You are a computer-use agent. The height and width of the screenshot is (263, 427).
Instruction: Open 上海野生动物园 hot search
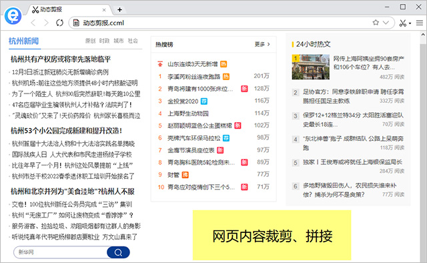(188, 113)
